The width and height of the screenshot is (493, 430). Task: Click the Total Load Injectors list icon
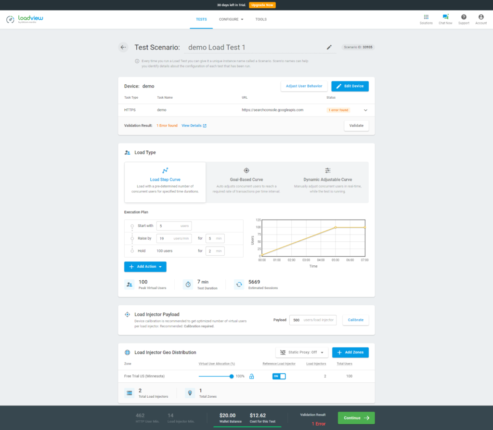(129, 393)
